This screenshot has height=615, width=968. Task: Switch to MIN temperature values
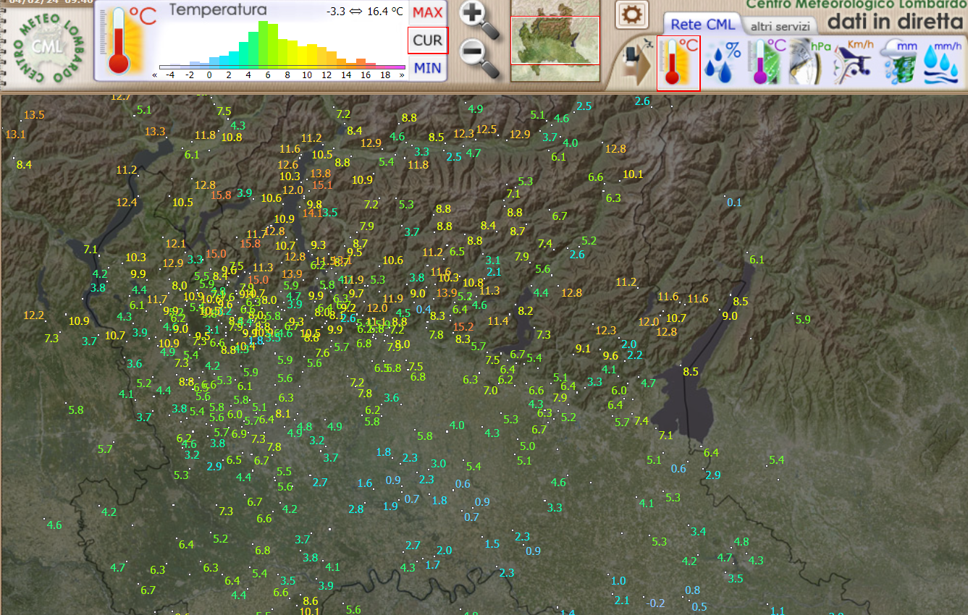(428, 69)
